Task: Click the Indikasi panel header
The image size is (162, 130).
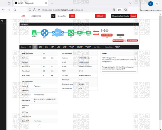Action: point(119,53)
